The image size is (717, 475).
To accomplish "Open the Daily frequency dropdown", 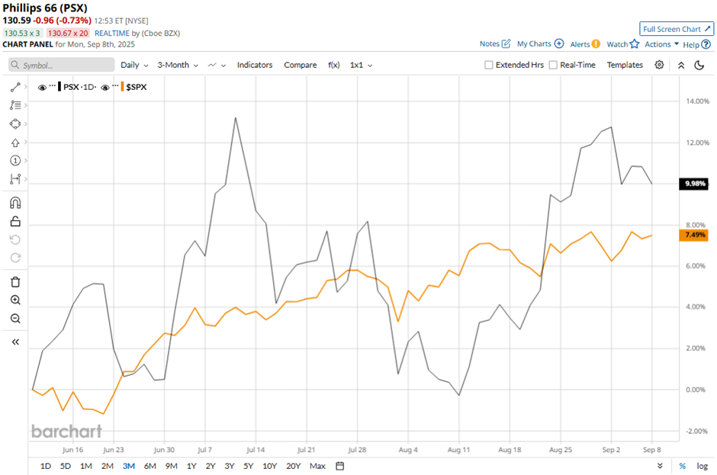I will [134, 65].
